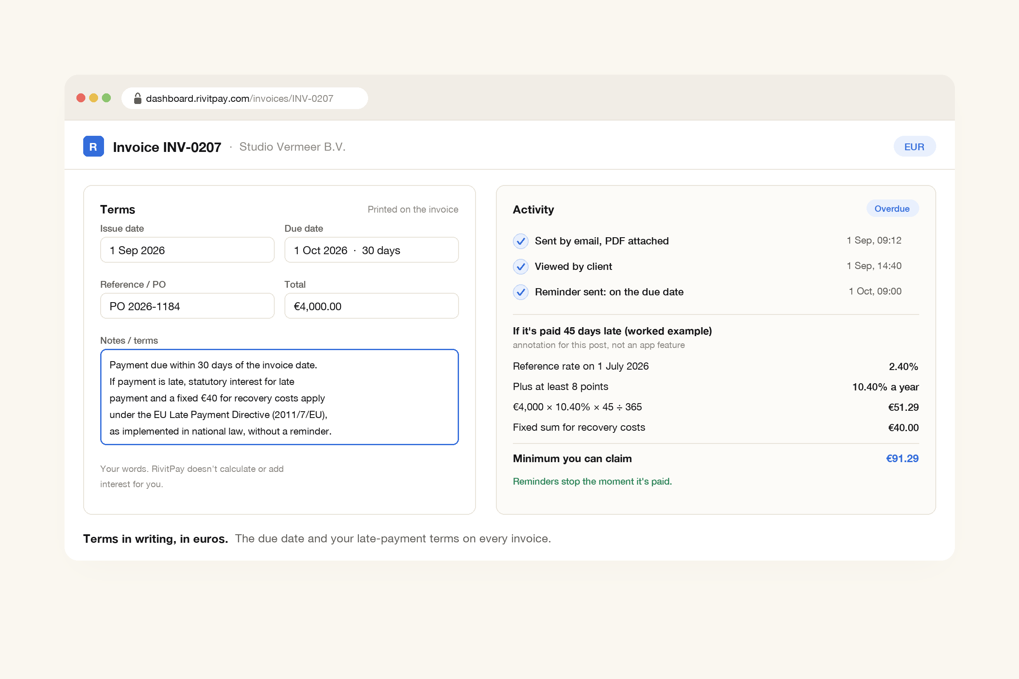Click the 2.40% reference rate value
Image resolution: width=1019 pixels, height=679 pixels.
click(904, 367)
